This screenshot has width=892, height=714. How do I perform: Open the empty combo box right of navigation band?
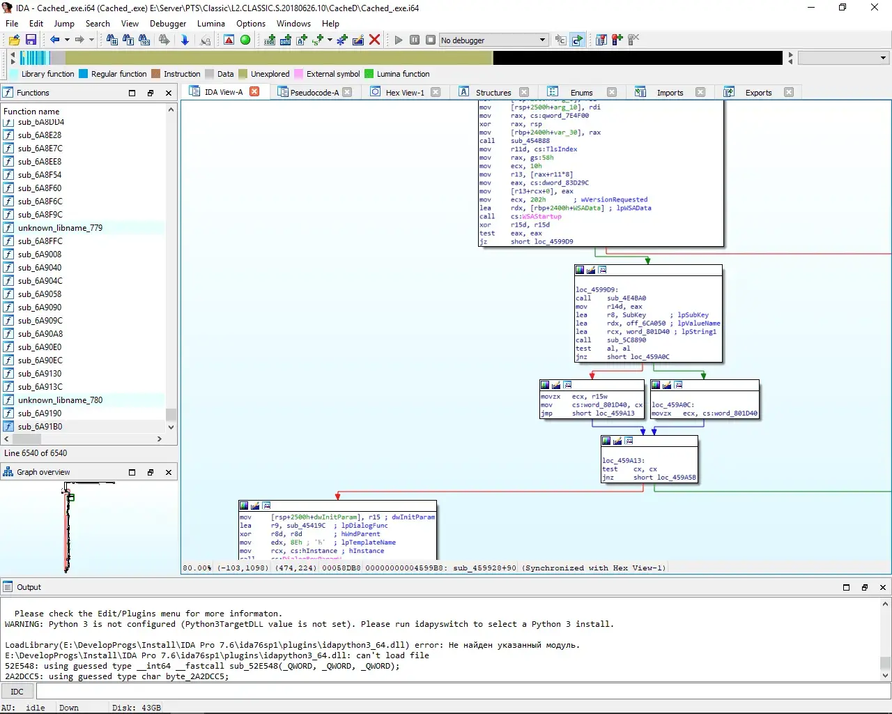coord(843,58)
